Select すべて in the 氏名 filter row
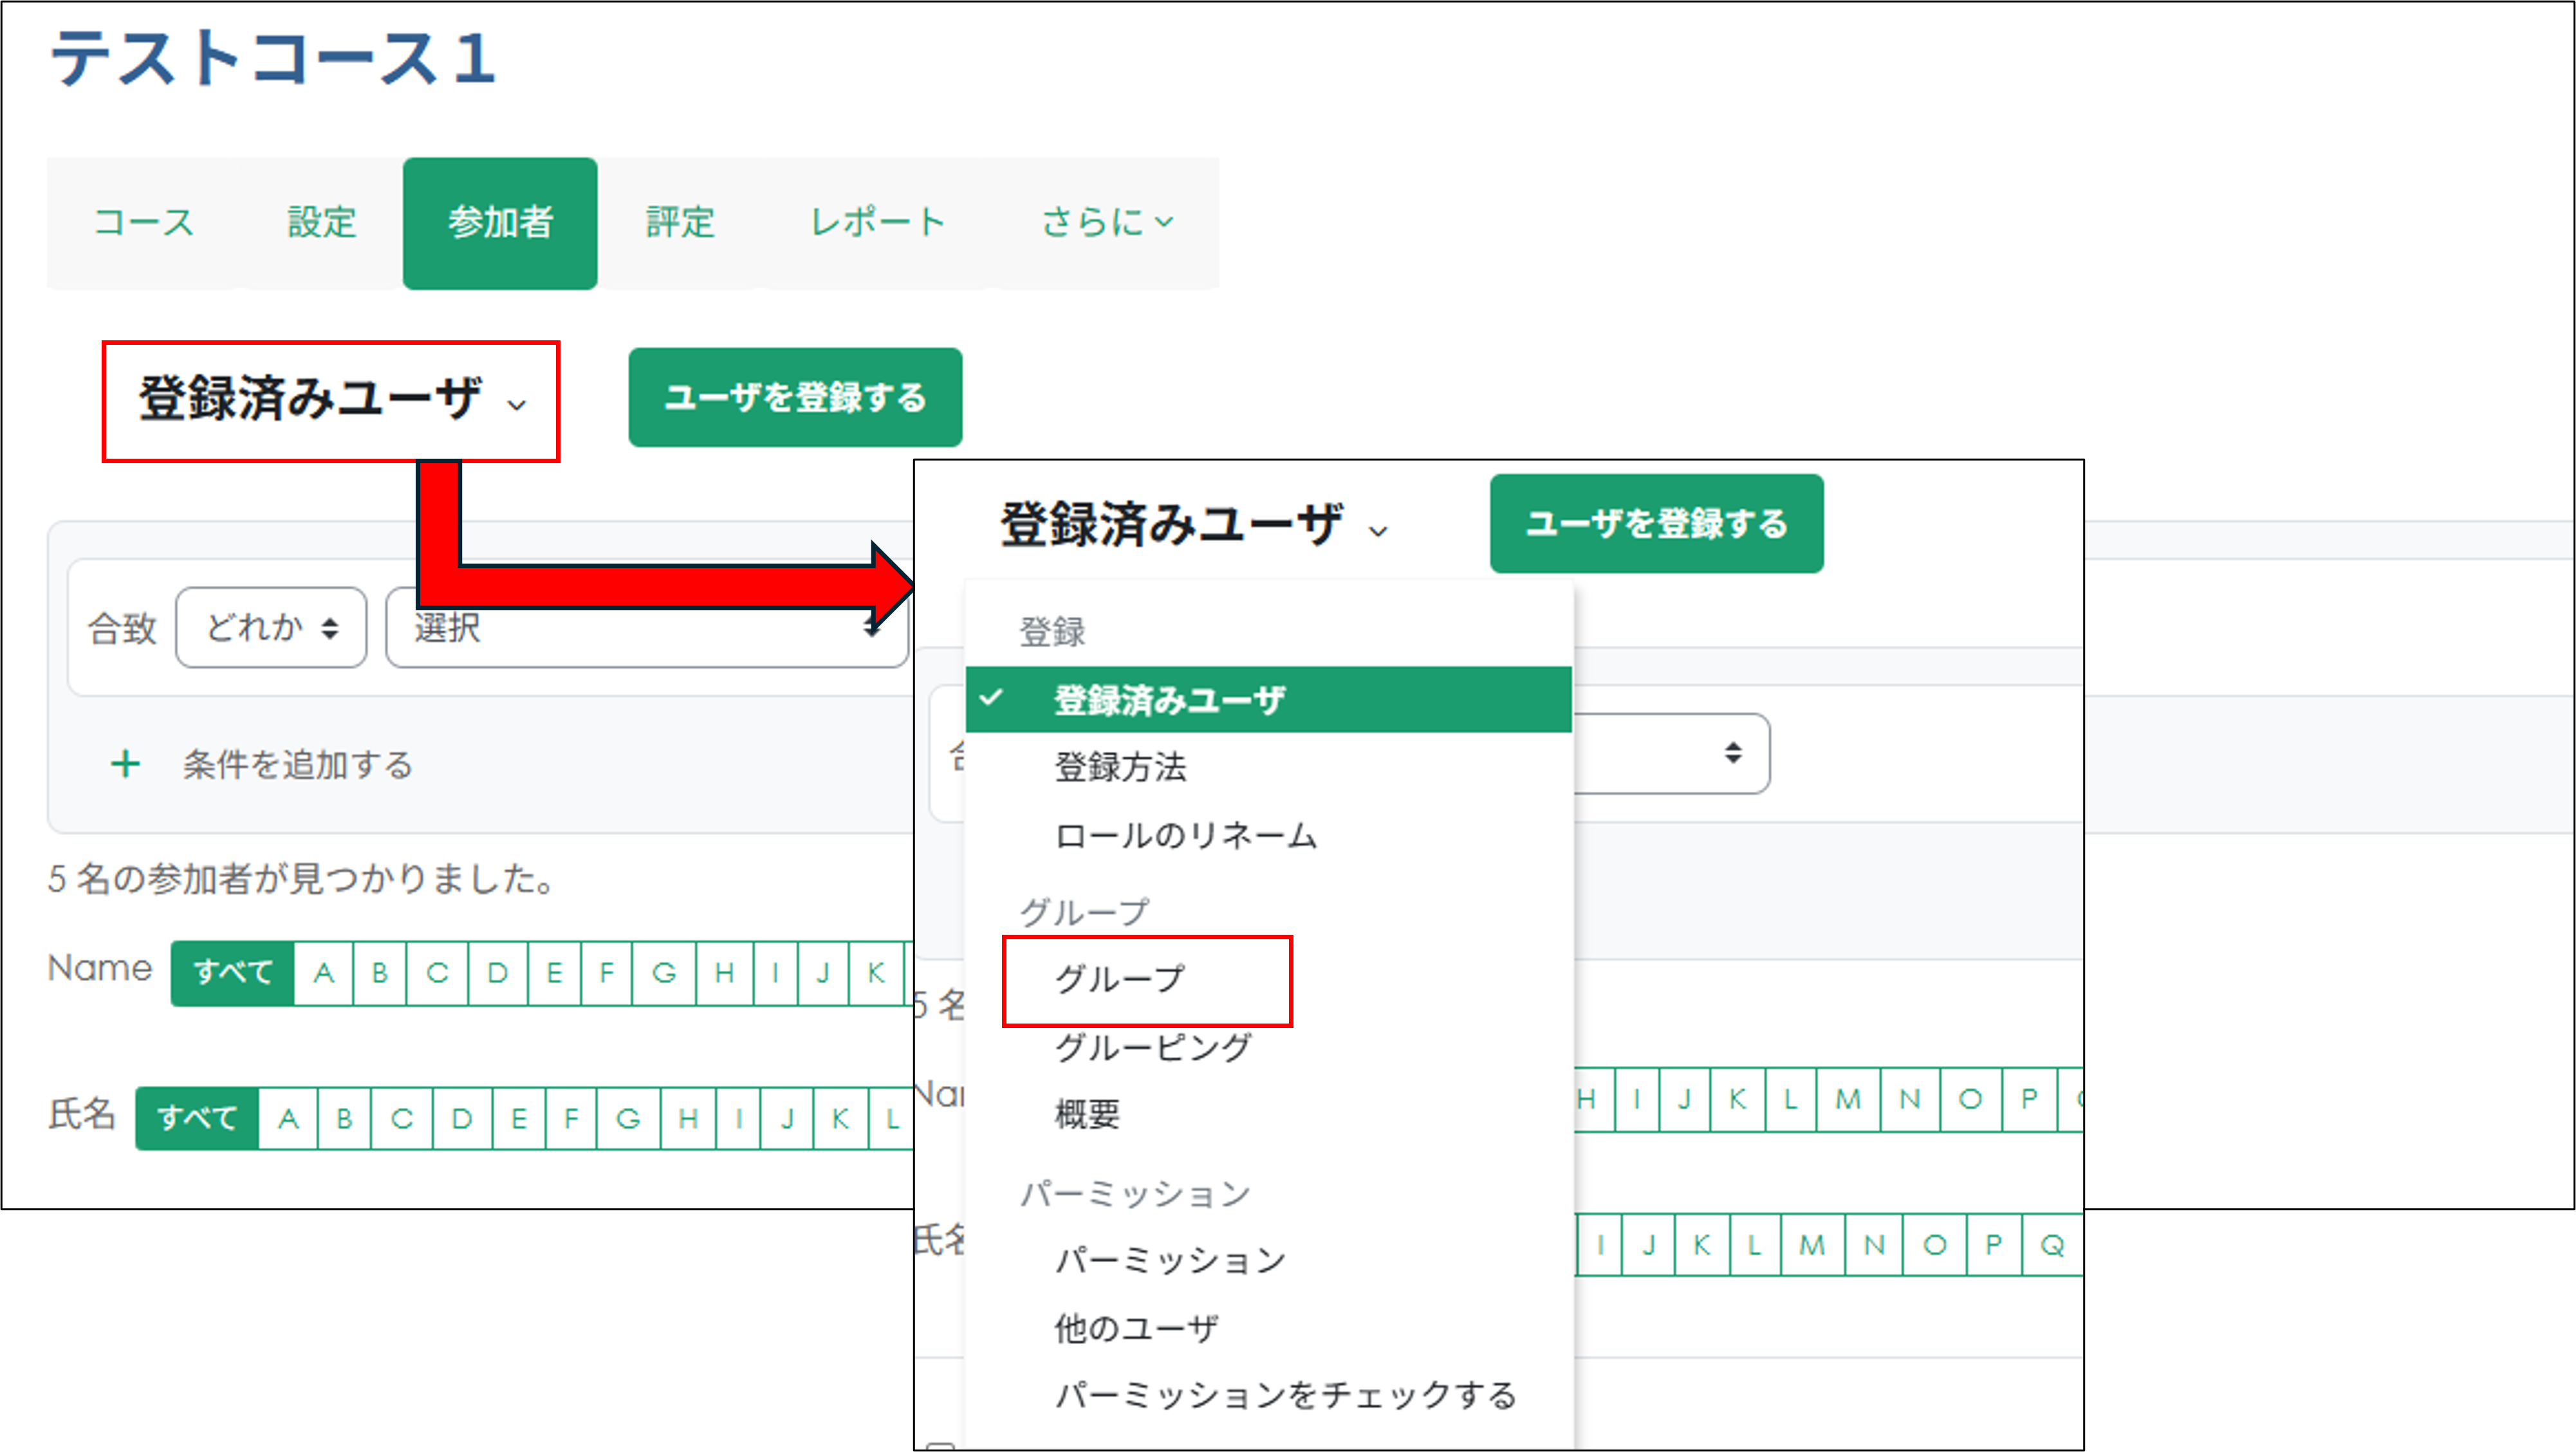This screenshot has width=2576, height=1452. click(196, 1118)
